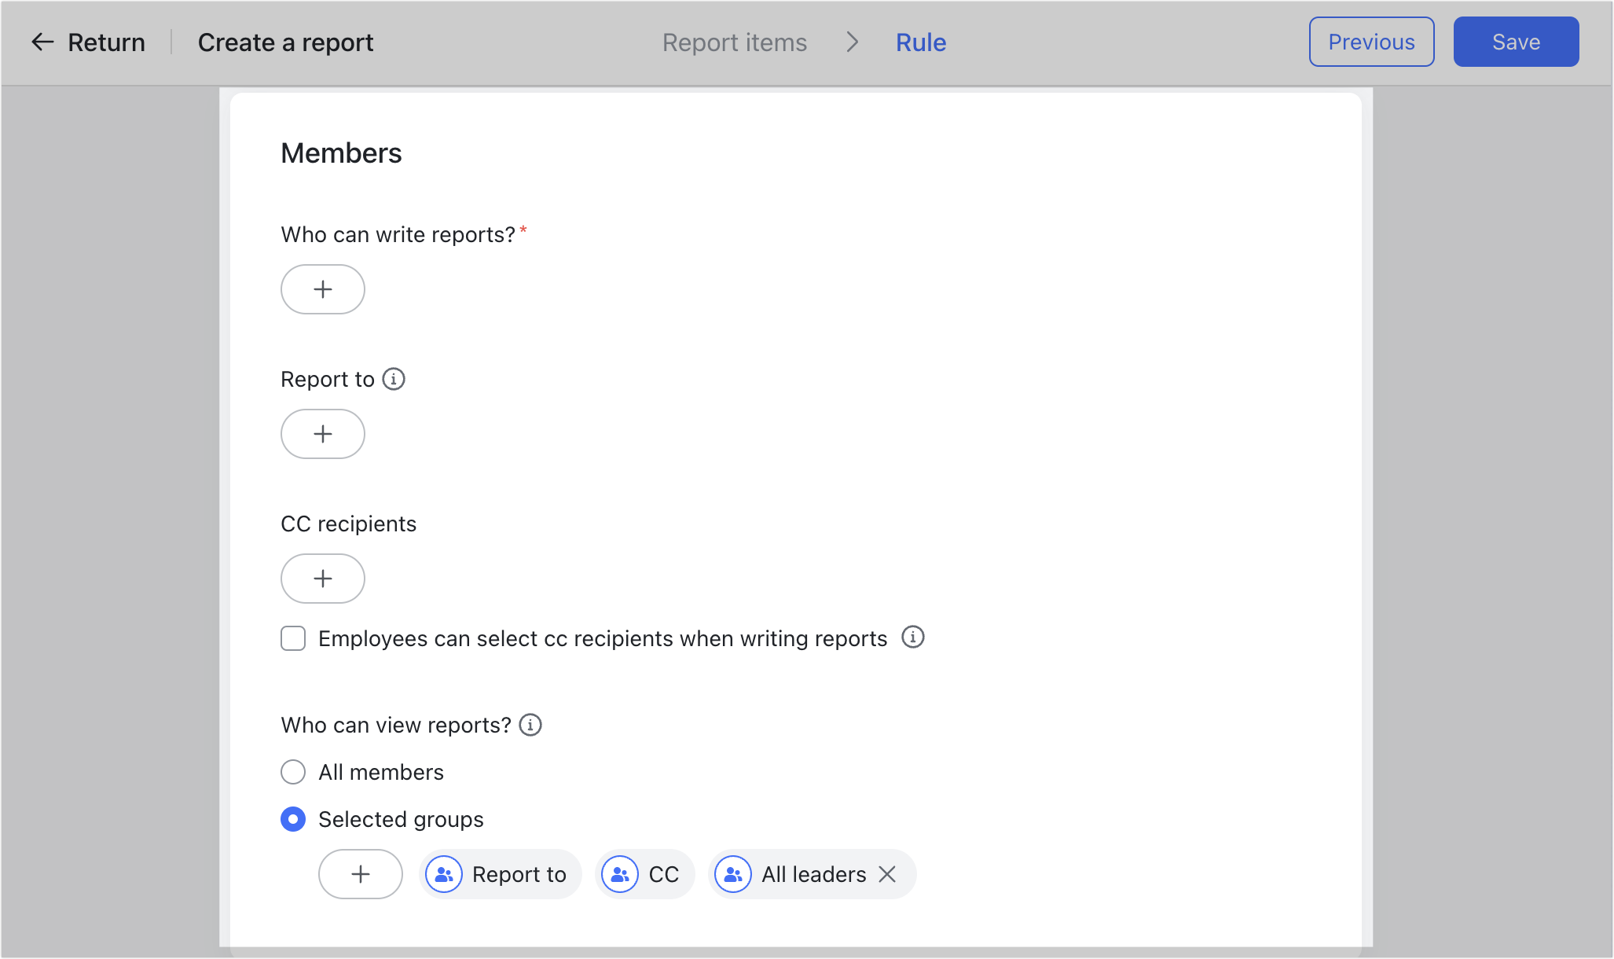The height and width of the screenshot is (959, 1614).
Task: Add a CC recipient with the plus button
Action: (322, 579)
